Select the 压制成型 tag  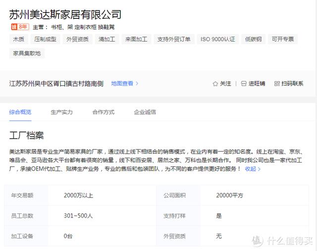point(45,39)
